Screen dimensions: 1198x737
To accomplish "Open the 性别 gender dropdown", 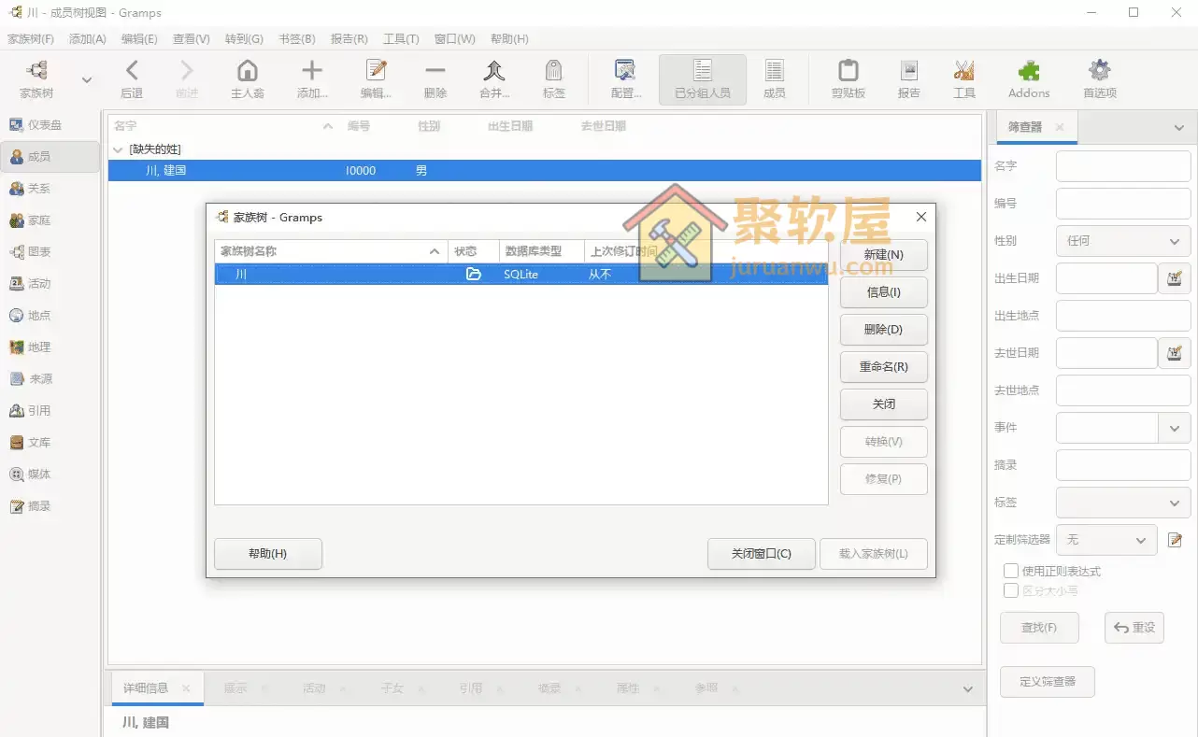I will click(1122, 240).
